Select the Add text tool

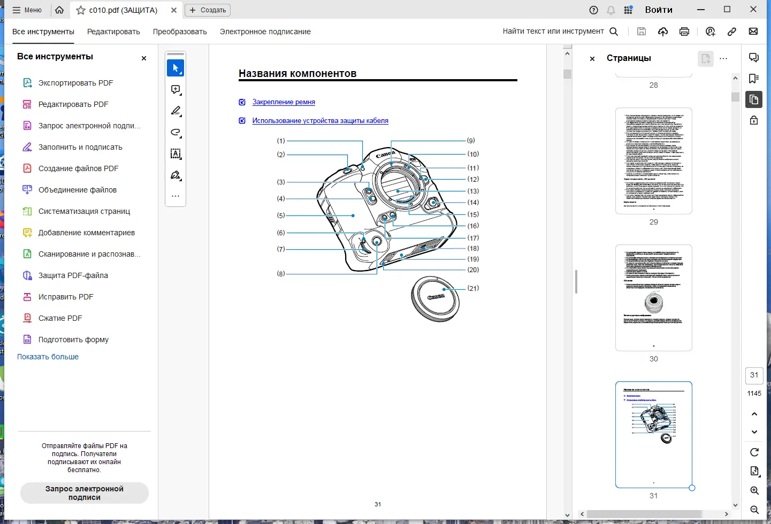coord(175,154)
